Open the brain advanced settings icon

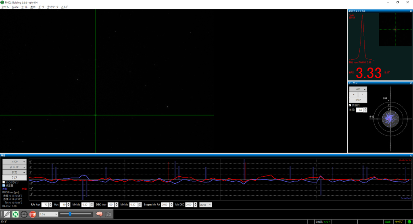[x=99, y=214]
